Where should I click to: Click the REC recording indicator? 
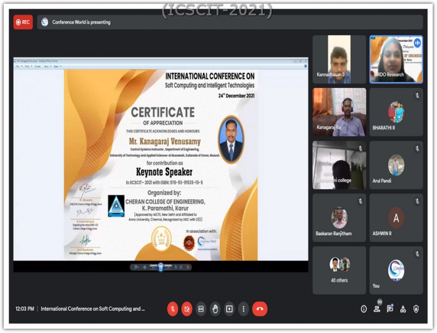pos(23,22)
